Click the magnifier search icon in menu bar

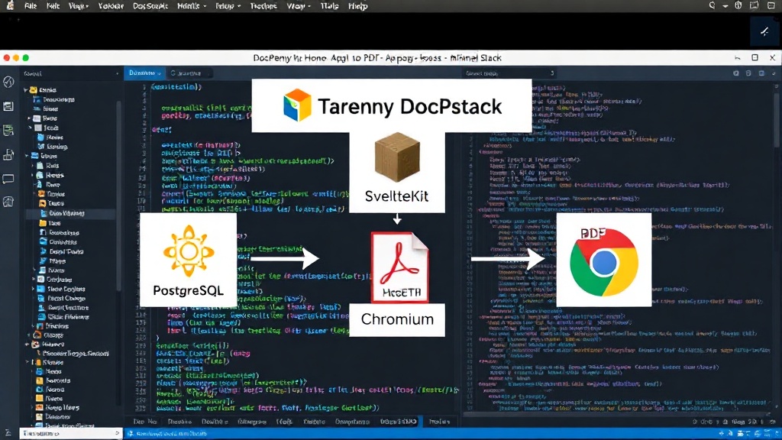(x=712, y=5)
